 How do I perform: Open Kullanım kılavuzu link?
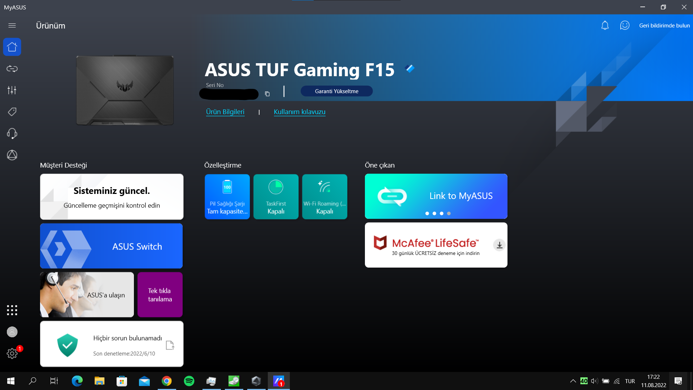point(299,112)
